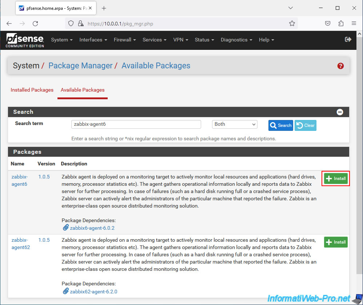Open the red help question mark icon
Image resolution: width=363 pixels, height=305 pixels.
[x=340, y=66]
